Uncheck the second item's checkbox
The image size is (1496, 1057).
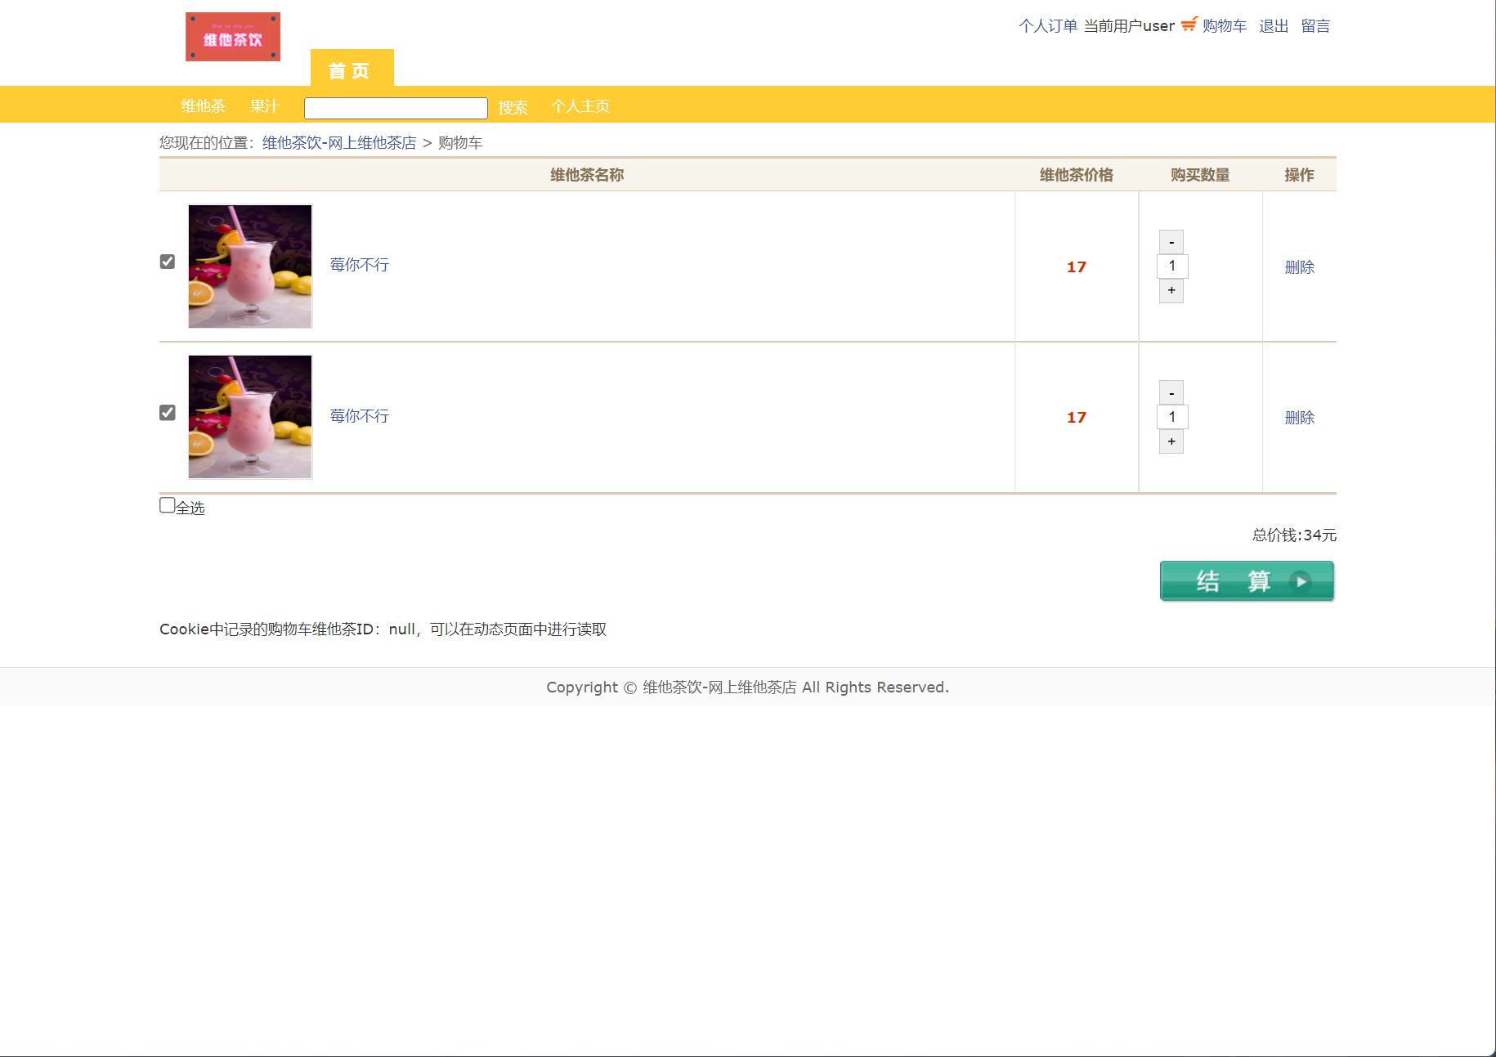168,412
